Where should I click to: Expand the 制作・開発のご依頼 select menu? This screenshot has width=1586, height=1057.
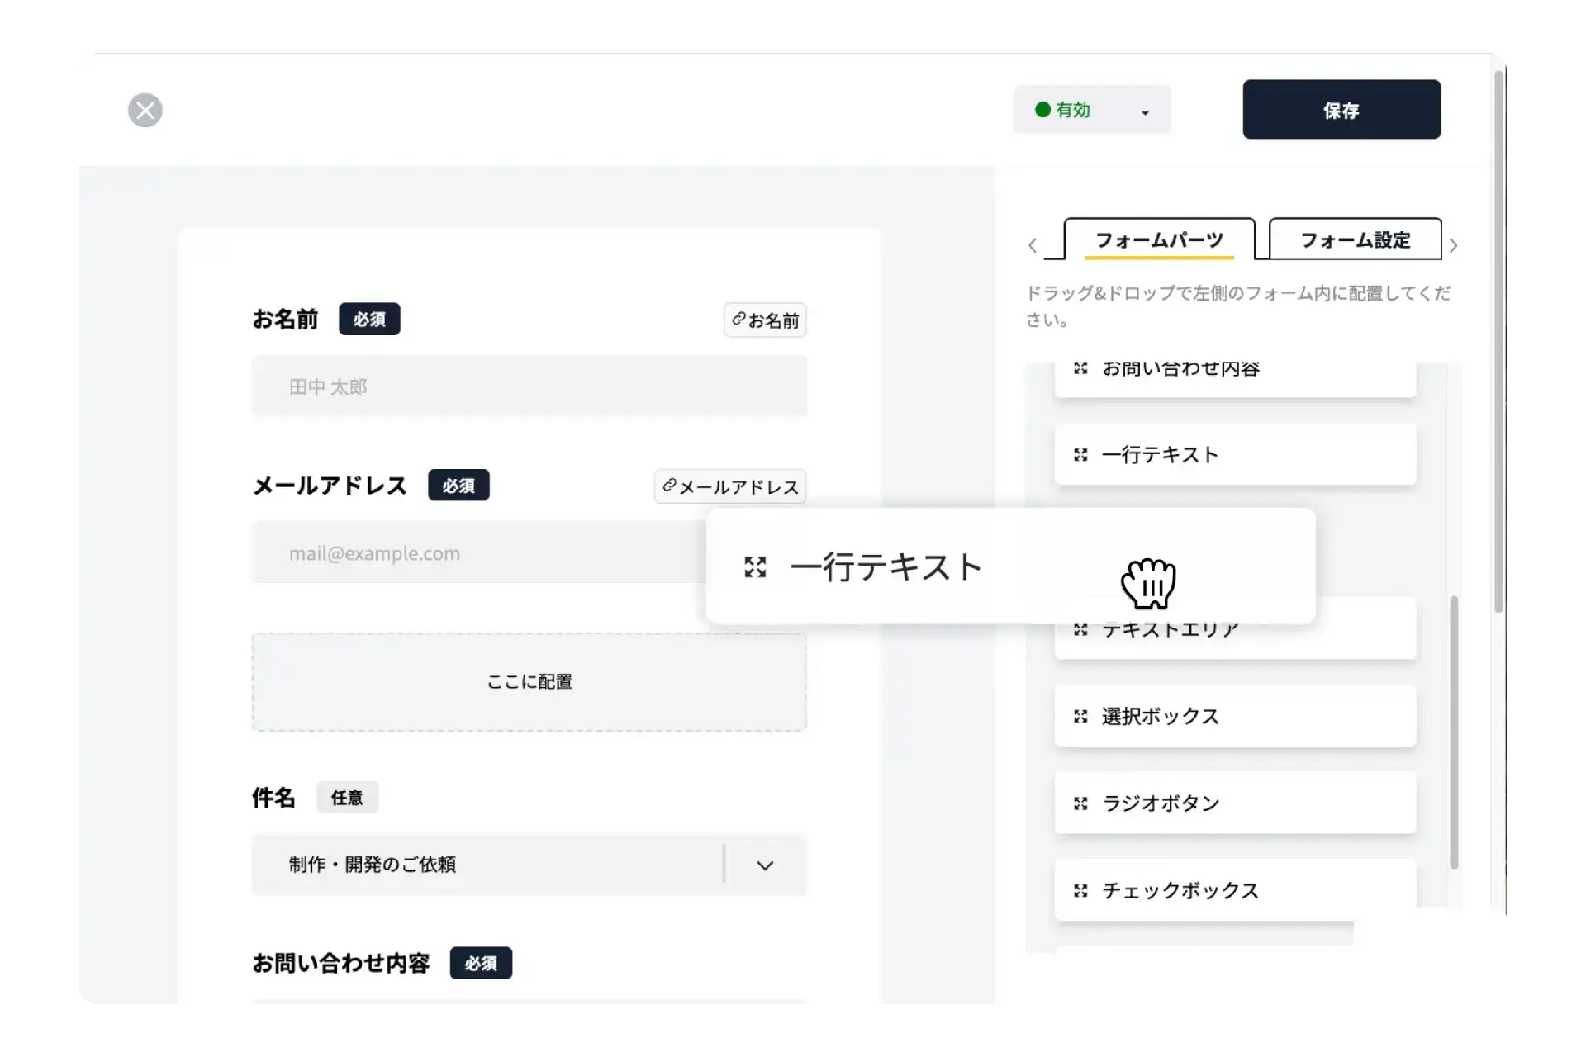pos(764,865)
